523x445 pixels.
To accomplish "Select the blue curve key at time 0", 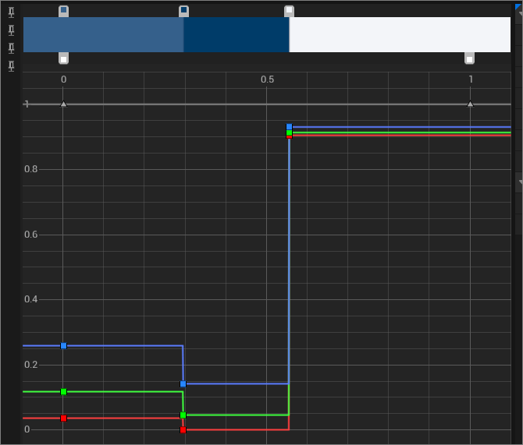I will point(64,346).
